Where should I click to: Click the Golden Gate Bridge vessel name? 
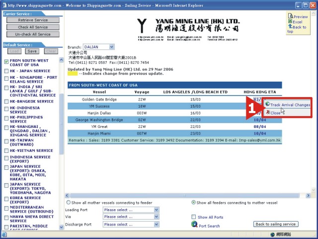tap(99, 100)
